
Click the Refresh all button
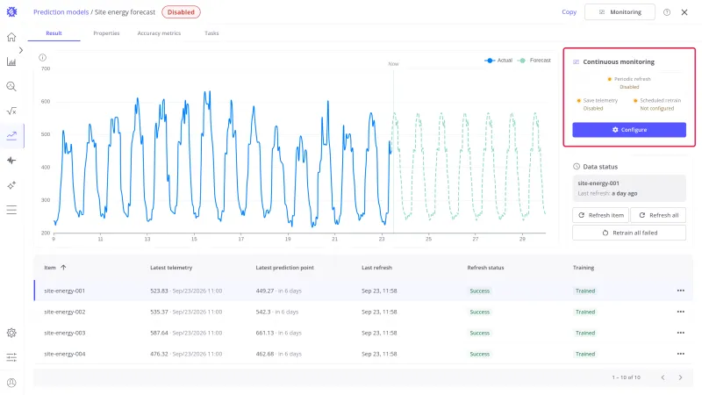click(658, 215)
